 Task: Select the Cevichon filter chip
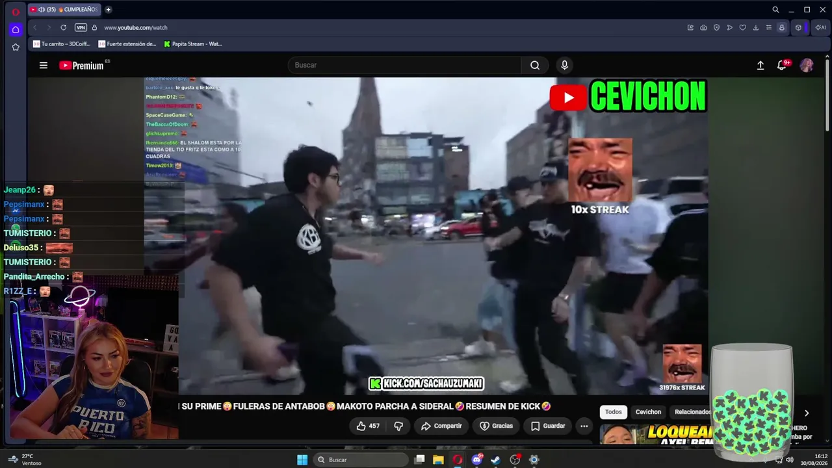648,412
